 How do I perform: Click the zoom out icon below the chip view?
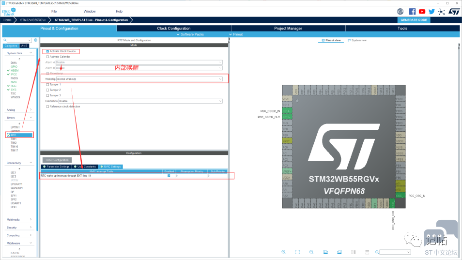[x=311, y=252]
